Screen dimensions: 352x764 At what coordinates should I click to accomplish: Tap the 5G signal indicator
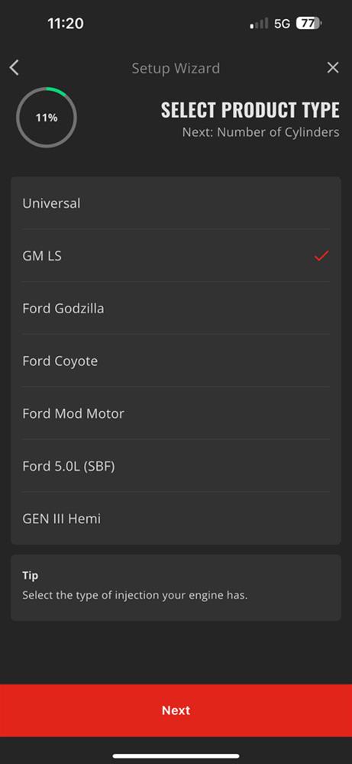tap(282, 24)
